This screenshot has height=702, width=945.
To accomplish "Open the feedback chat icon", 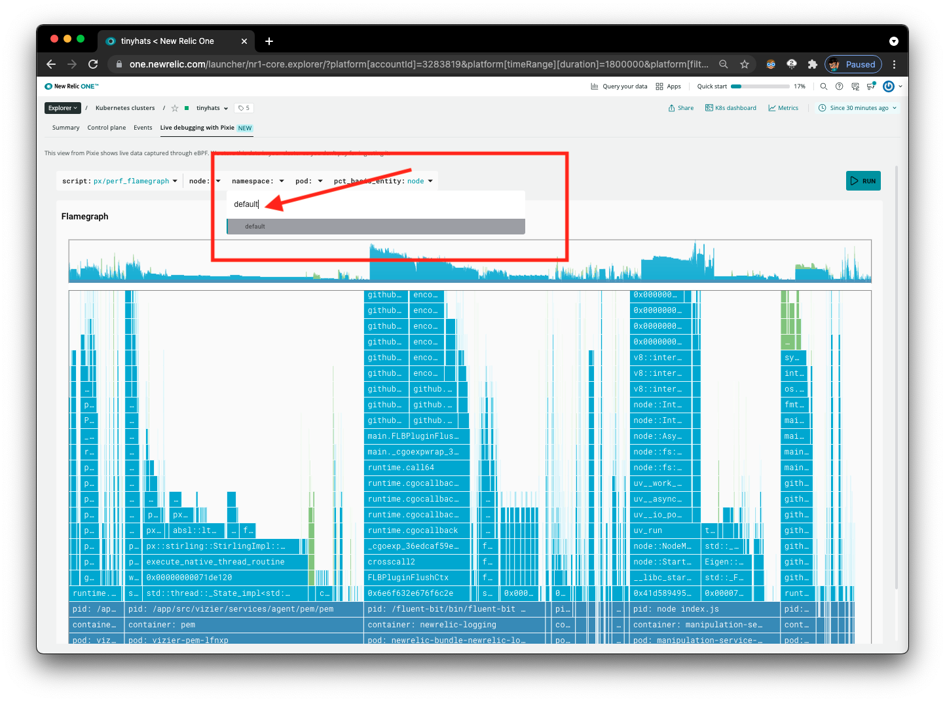I will click(855, 86).
